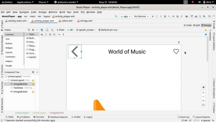Switch to Design view mode
This screenshot has width=216, height=122.
[206, 25]
